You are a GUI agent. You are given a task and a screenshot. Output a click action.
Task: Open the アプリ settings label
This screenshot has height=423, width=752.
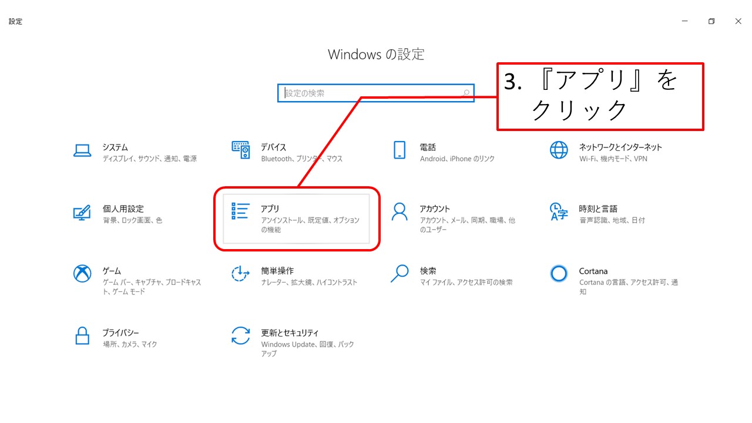(270, 209)
